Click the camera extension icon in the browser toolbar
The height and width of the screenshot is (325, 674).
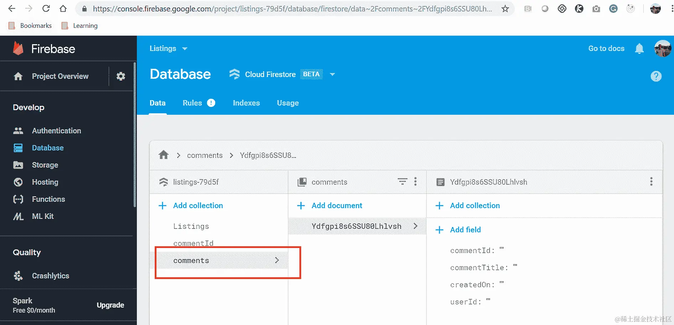click(x=596, y=9)
